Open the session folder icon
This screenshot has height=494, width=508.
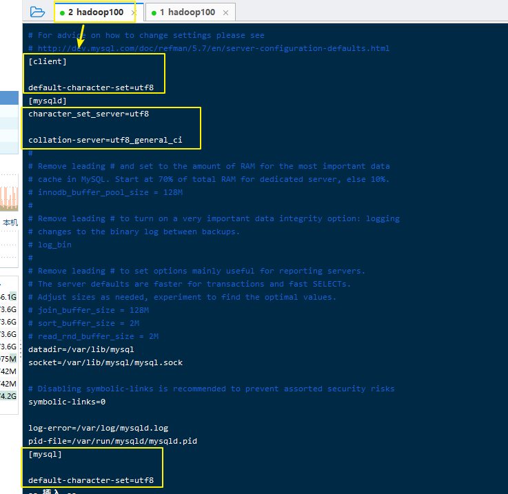coord(37,12)
